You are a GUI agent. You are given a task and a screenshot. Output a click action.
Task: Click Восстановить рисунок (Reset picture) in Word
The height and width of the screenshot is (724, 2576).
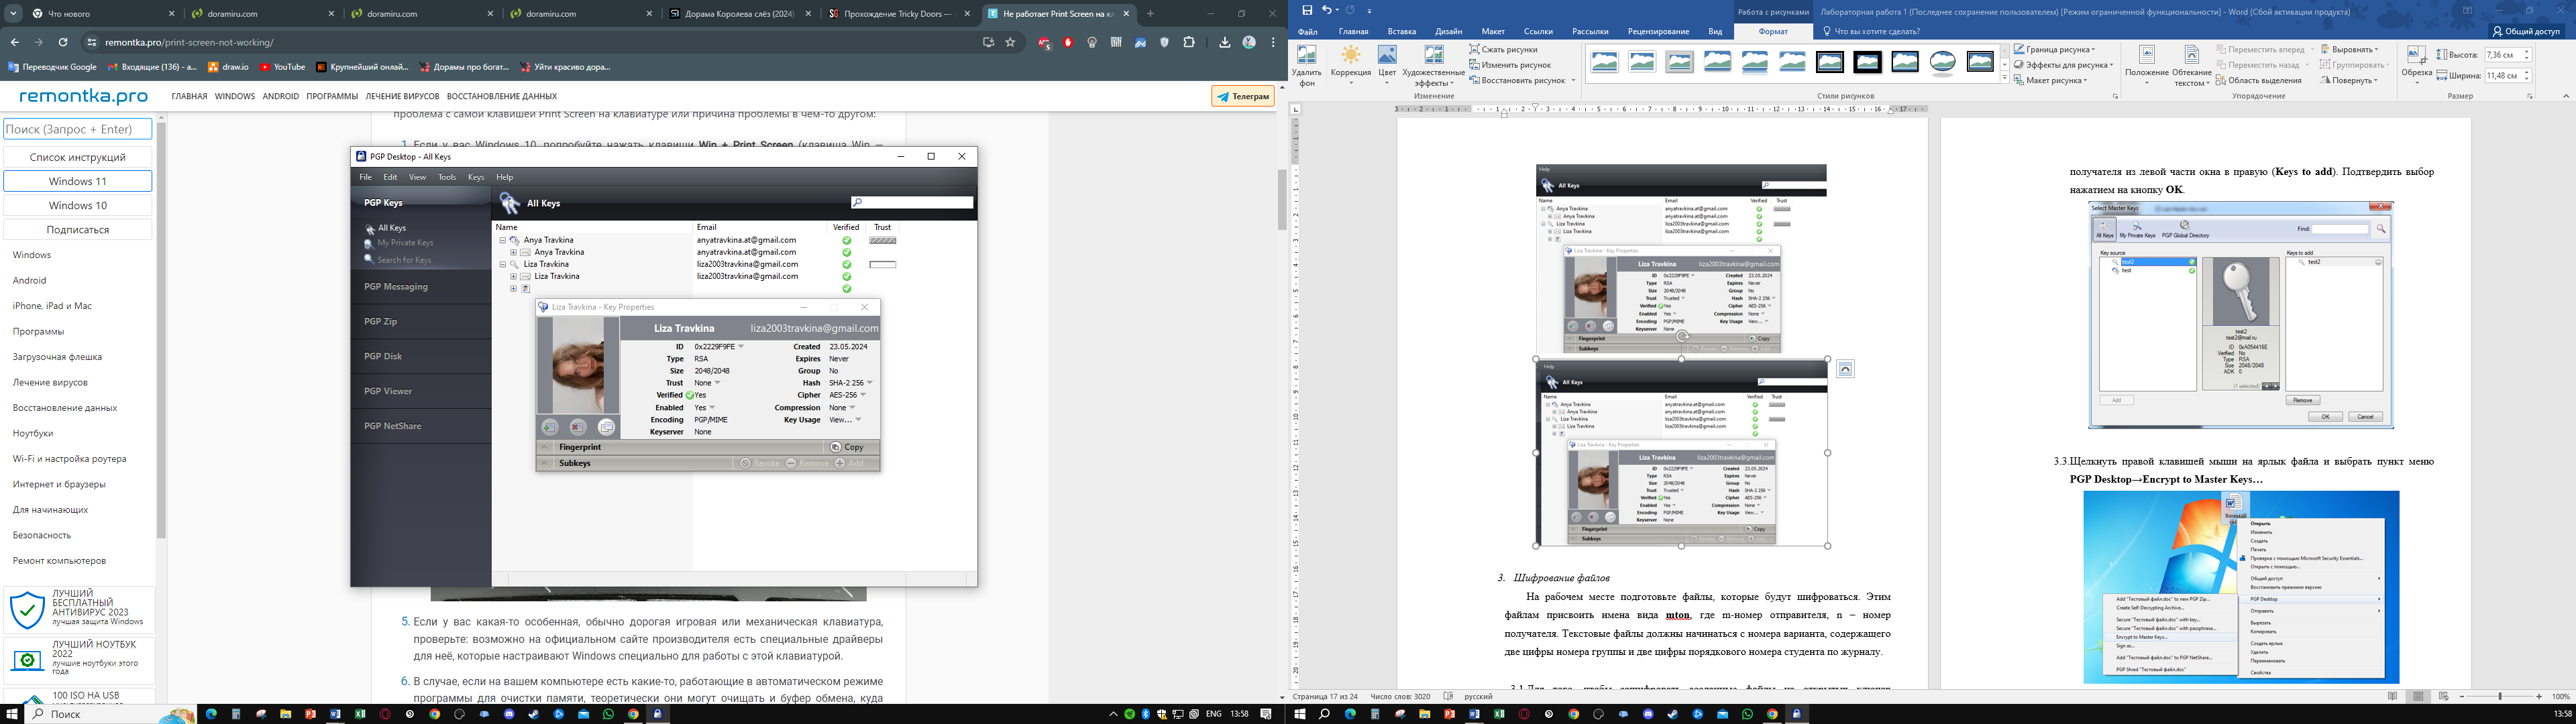pos(1518,80)
